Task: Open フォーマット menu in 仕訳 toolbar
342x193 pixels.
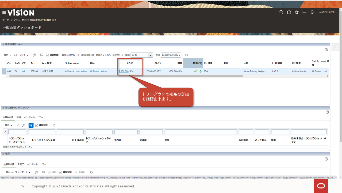Action: click(x=23, y=172)
